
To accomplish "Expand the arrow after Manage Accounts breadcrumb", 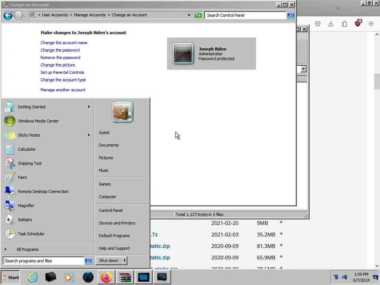I will point(109,15).
